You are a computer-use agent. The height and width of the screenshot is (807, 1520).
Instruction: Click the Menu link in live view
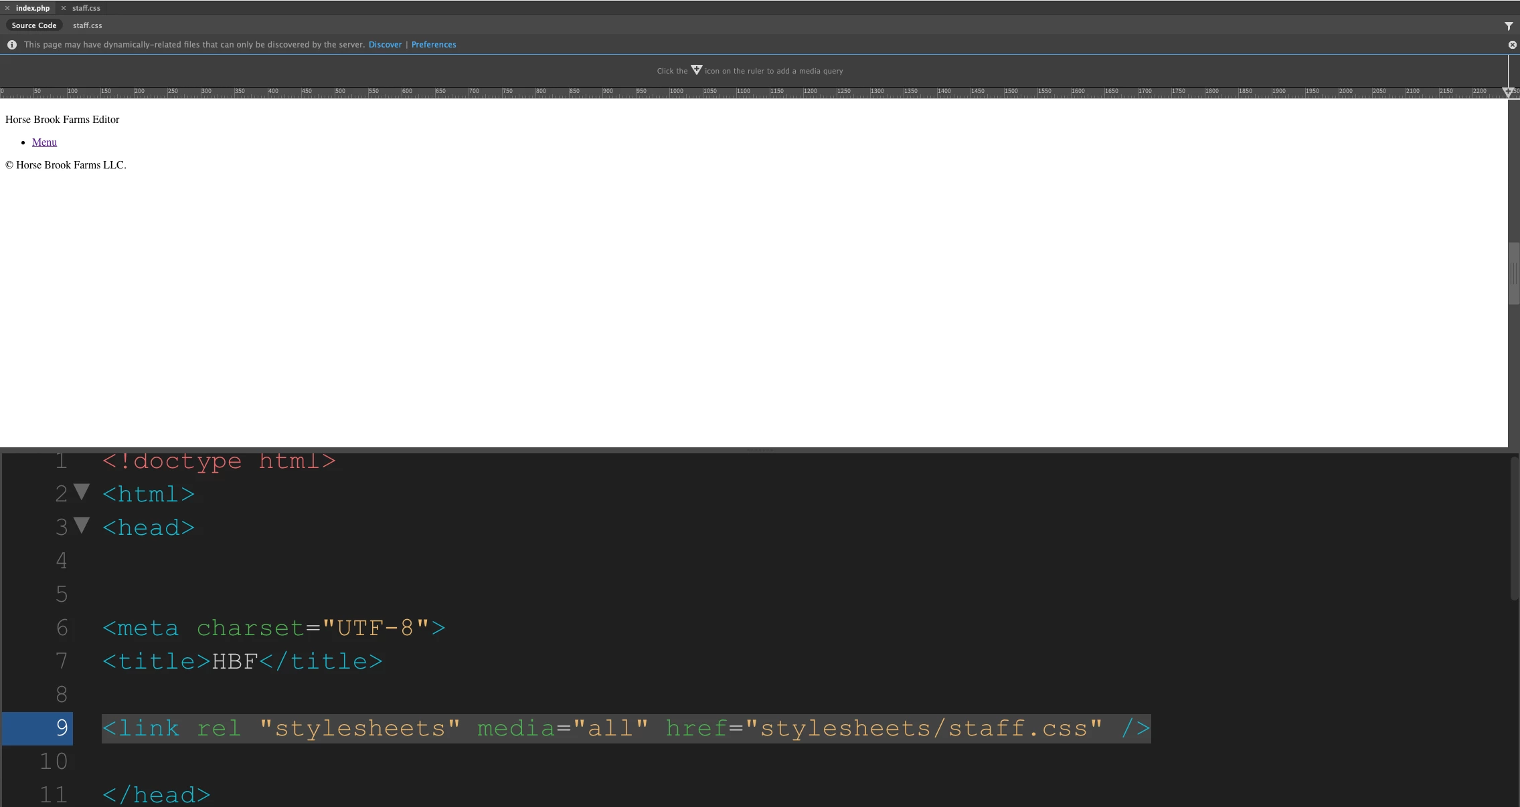pyautogui.click(x=44, y=142)
